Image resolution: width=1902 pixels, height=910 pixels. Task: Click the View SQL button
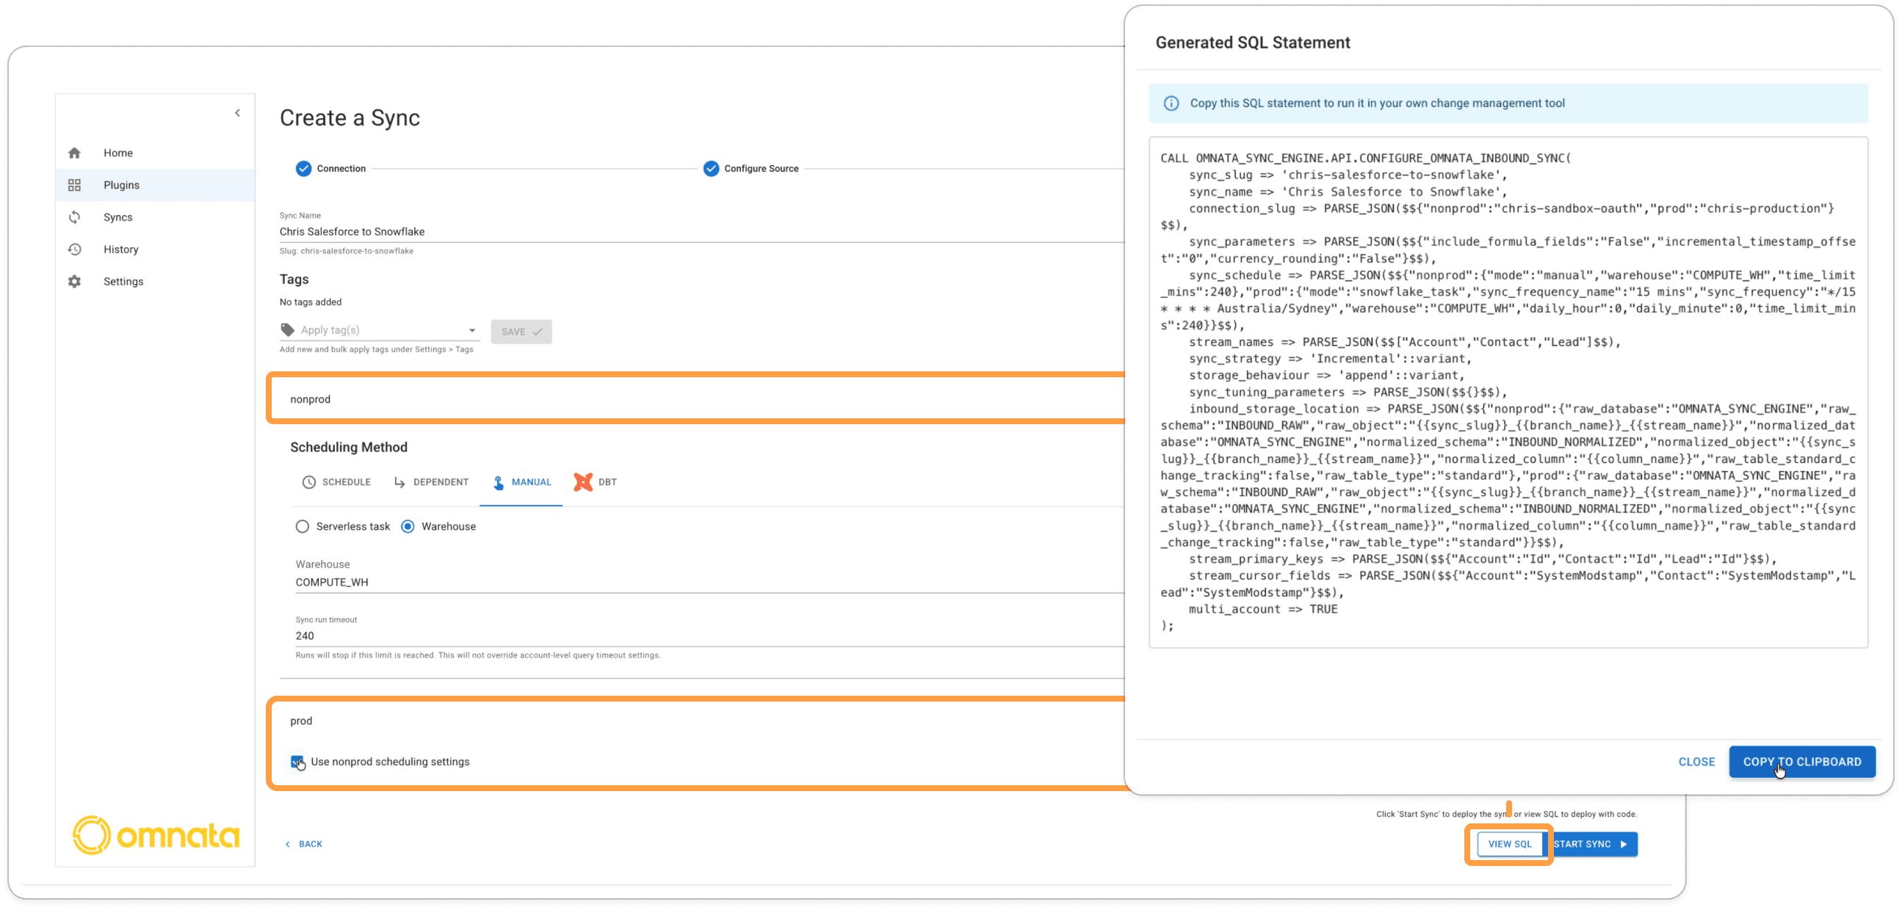pyautogui.click(x=1509, y=843)
